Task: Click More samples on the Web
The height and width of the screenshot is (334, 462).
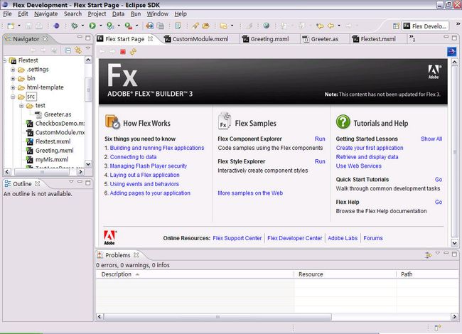Action: coord(250,193)
